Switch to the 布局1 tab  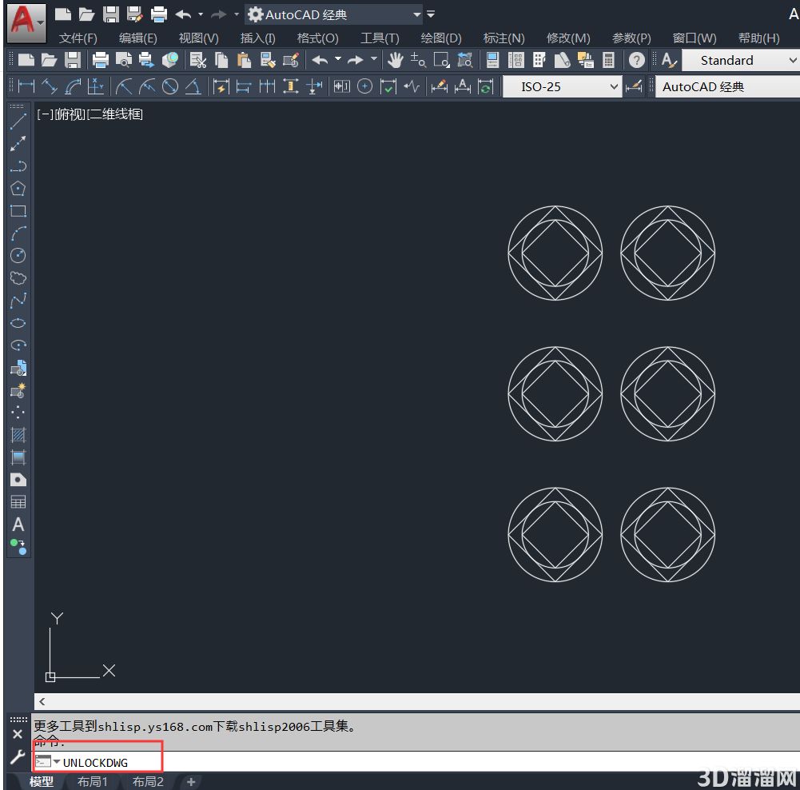pos(93,781)
